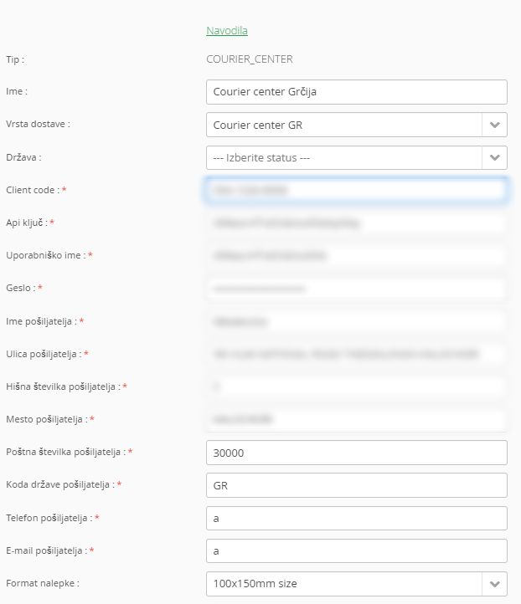Expand the Vrsta dostave dropdown arrow
The height and width of the screenshot is (604, 521).
click(494, 125)
